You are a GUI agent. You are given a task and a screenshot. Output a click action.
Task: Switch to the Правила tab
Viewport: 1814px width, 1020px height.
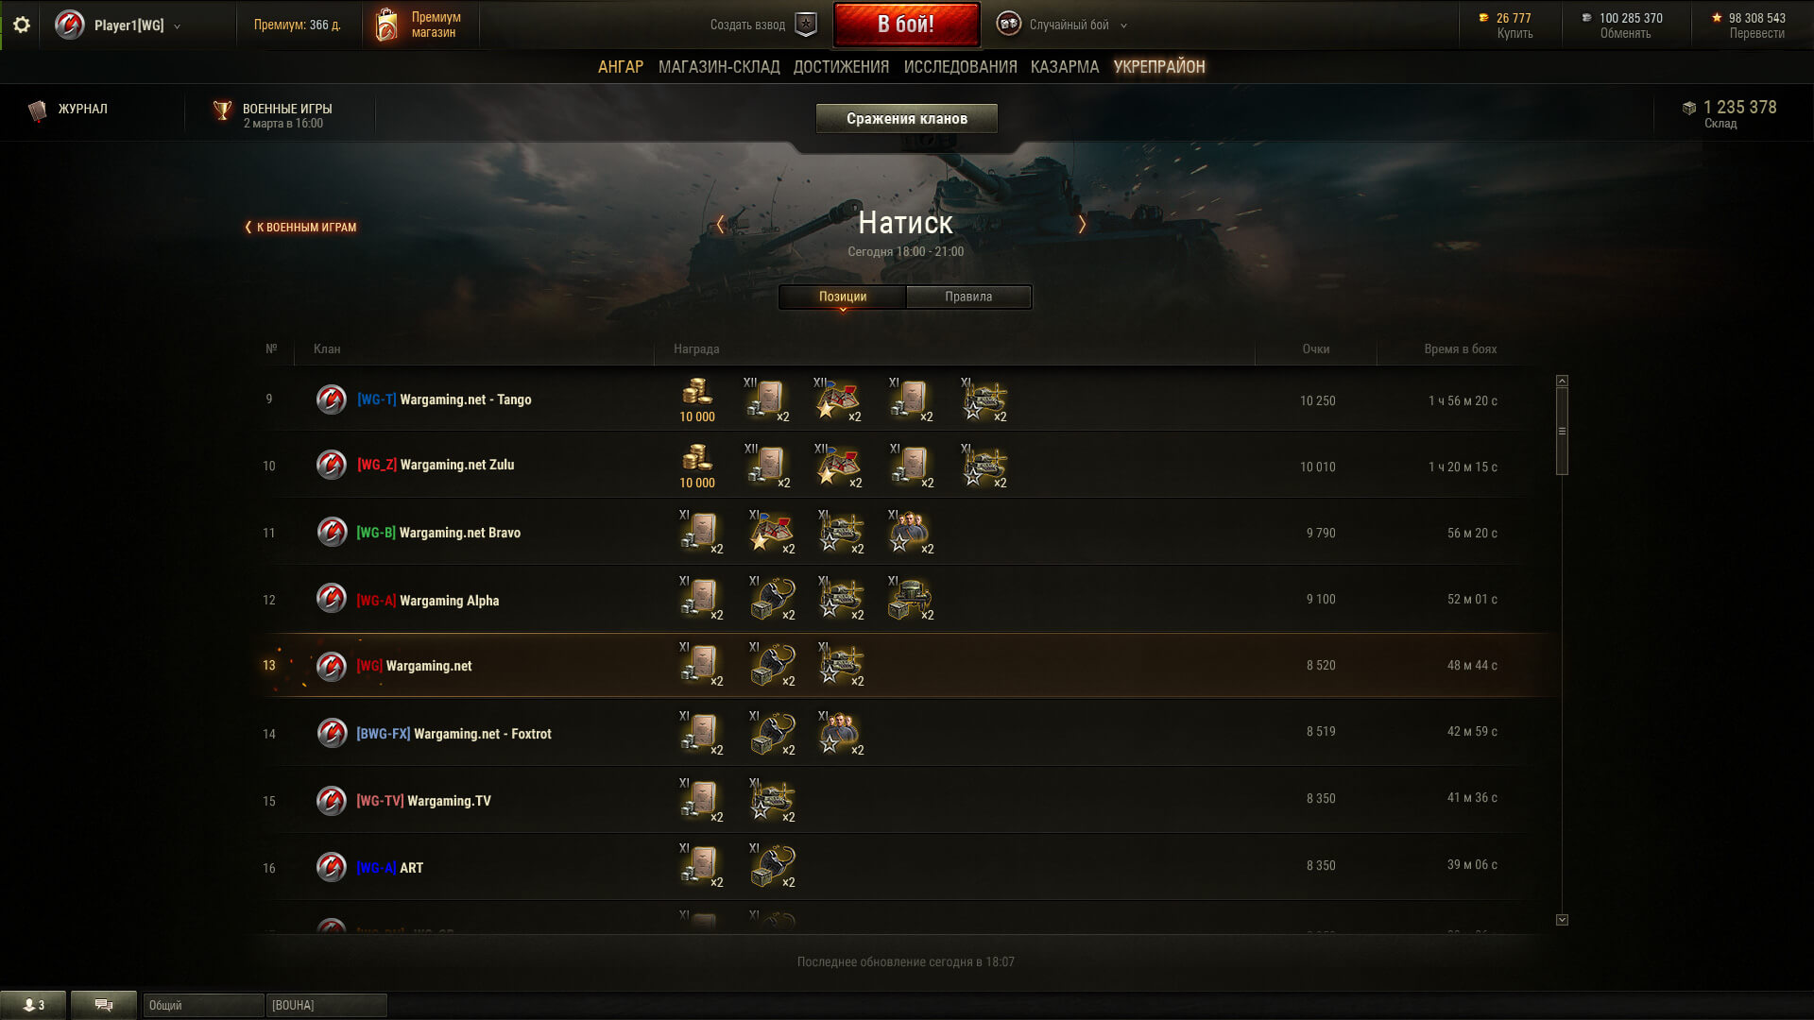click(968, 297)
